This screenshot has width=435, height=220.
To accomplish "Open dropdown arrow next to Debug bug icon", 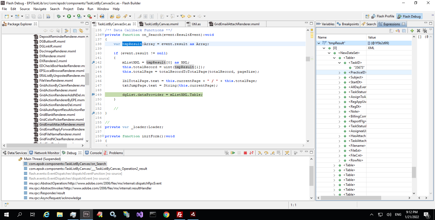I will pos(64,16).
